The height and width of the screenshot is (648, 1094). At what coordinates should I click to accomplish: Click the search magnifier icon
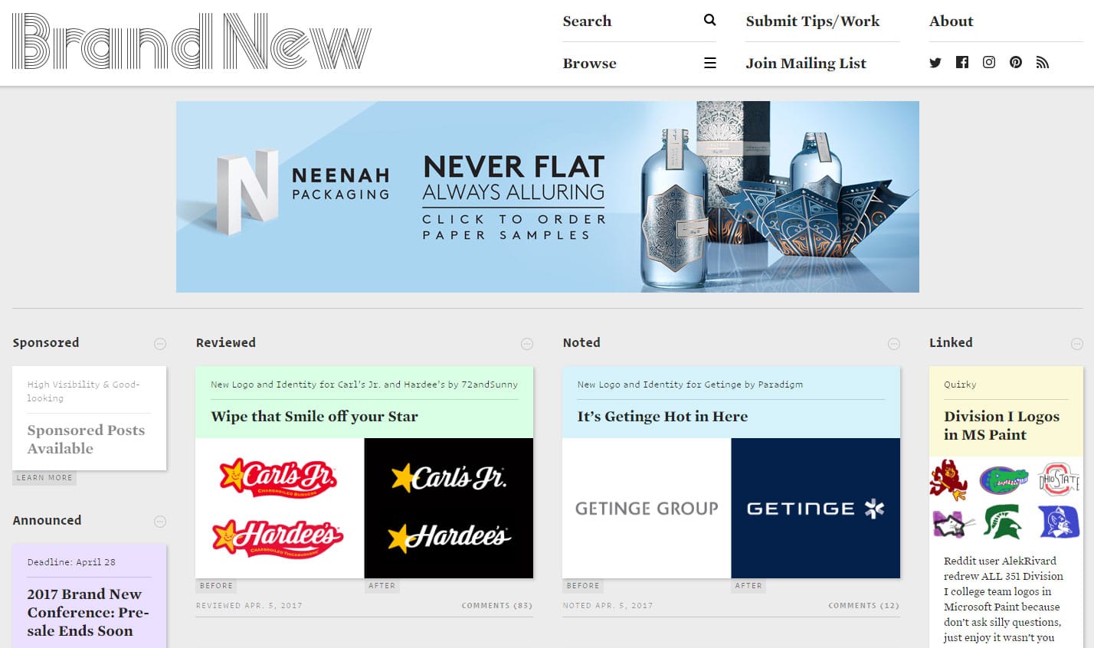tap(709, 20)
